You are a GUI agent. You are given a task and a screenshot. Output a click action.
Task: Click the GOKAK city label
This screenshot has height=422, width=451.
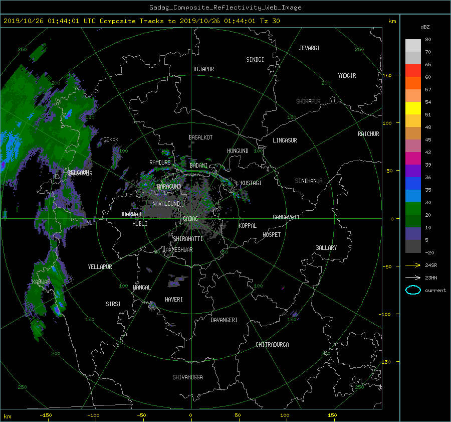[x=111, y=140]
